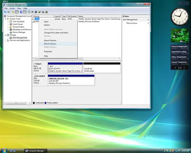Open the Action menu
191x153 pixels.
pyautogui.click(x=12, y=8)
